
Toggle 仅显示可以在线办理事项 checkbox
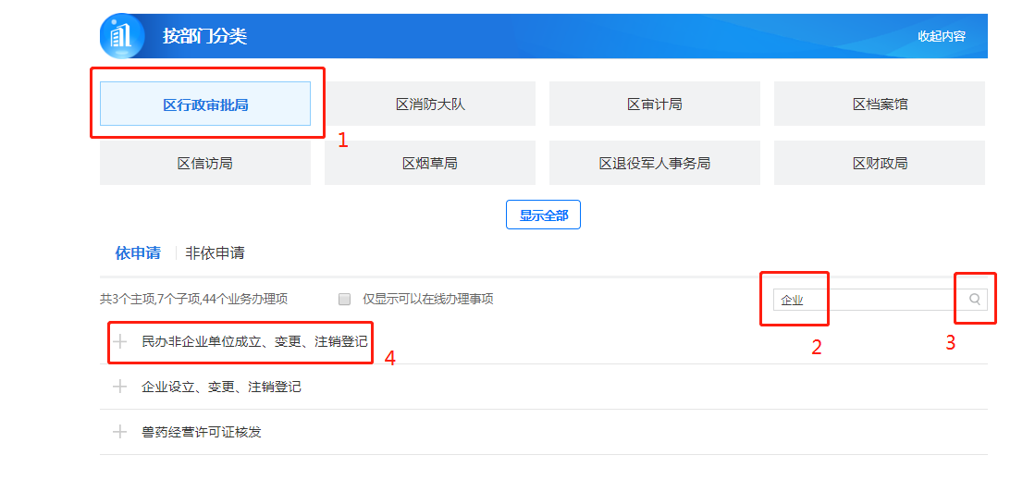(x=345, y=300)
